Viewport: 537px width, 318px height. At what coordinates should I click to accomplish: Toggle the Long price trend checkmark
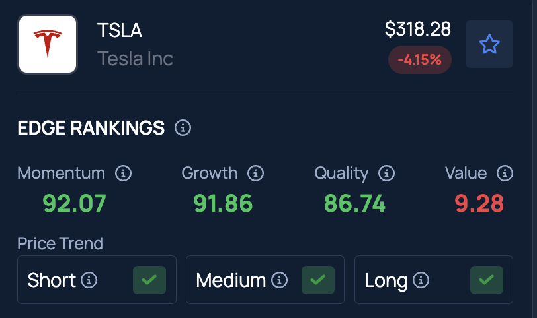(x=487, y=280)
